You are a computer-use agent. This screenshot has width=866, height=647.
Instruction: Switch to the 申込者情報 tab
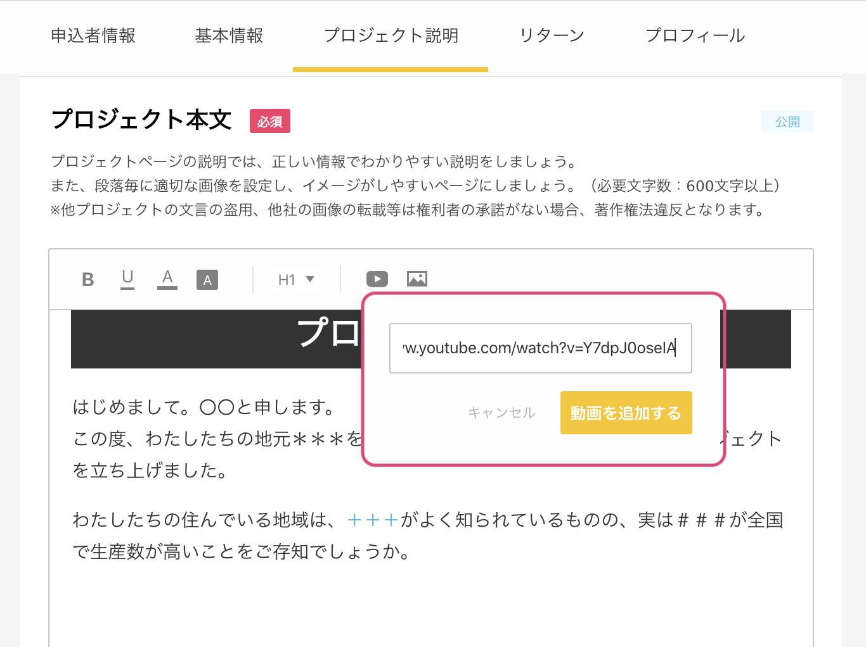point(93,36)
